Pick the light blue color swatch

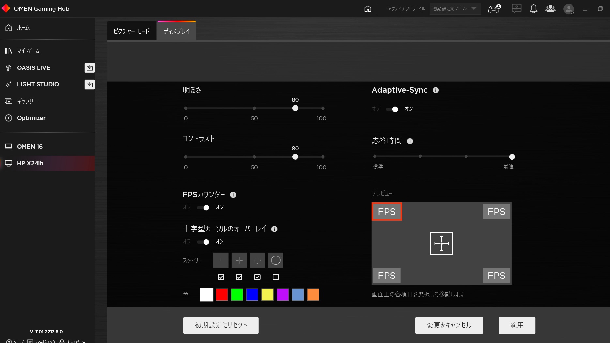tap(298, 294)
